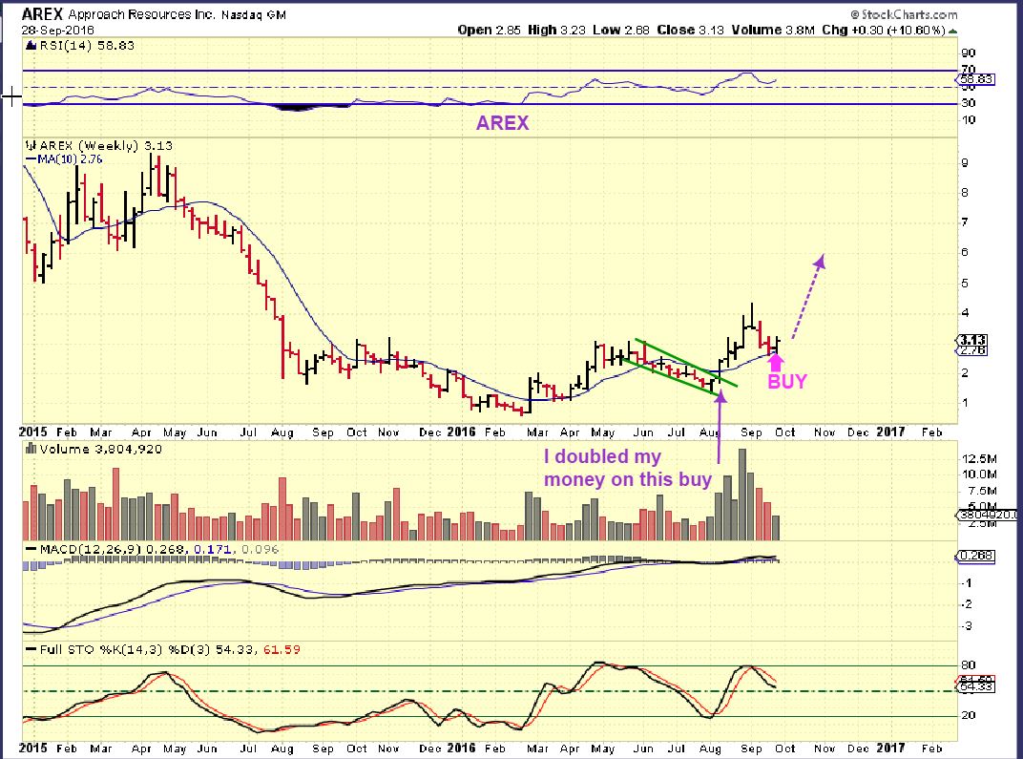The image size is (1023, 759).
Task: Click the RSI panel icon before RSI(14)
Action: pos(31,46)
